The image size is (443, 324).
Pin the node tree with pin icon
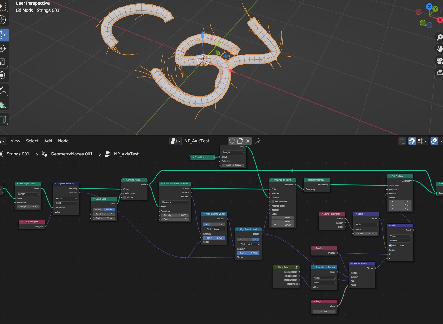258,141
